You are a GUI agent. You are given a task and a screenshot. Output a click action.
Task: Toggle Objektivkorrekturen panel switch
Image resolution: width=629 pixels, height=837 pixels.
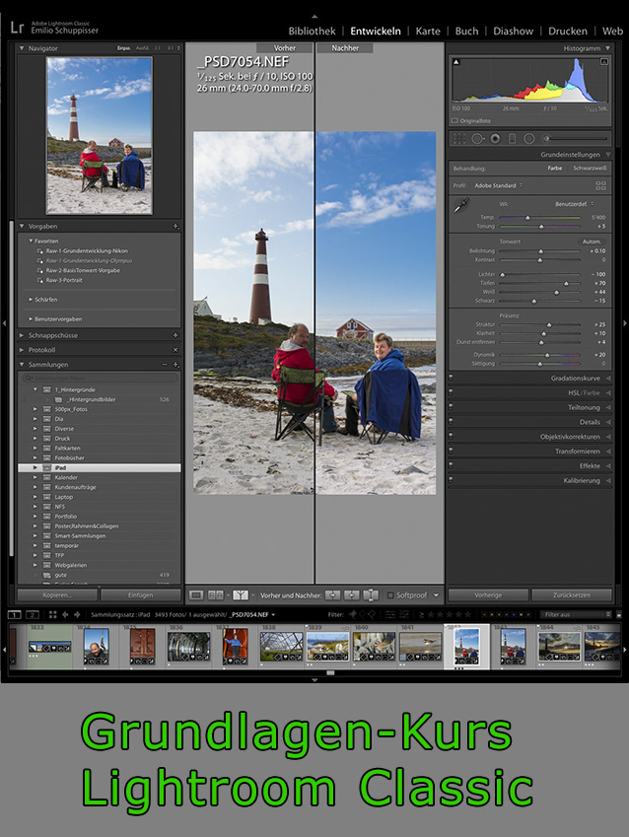(x=452, y=436)
